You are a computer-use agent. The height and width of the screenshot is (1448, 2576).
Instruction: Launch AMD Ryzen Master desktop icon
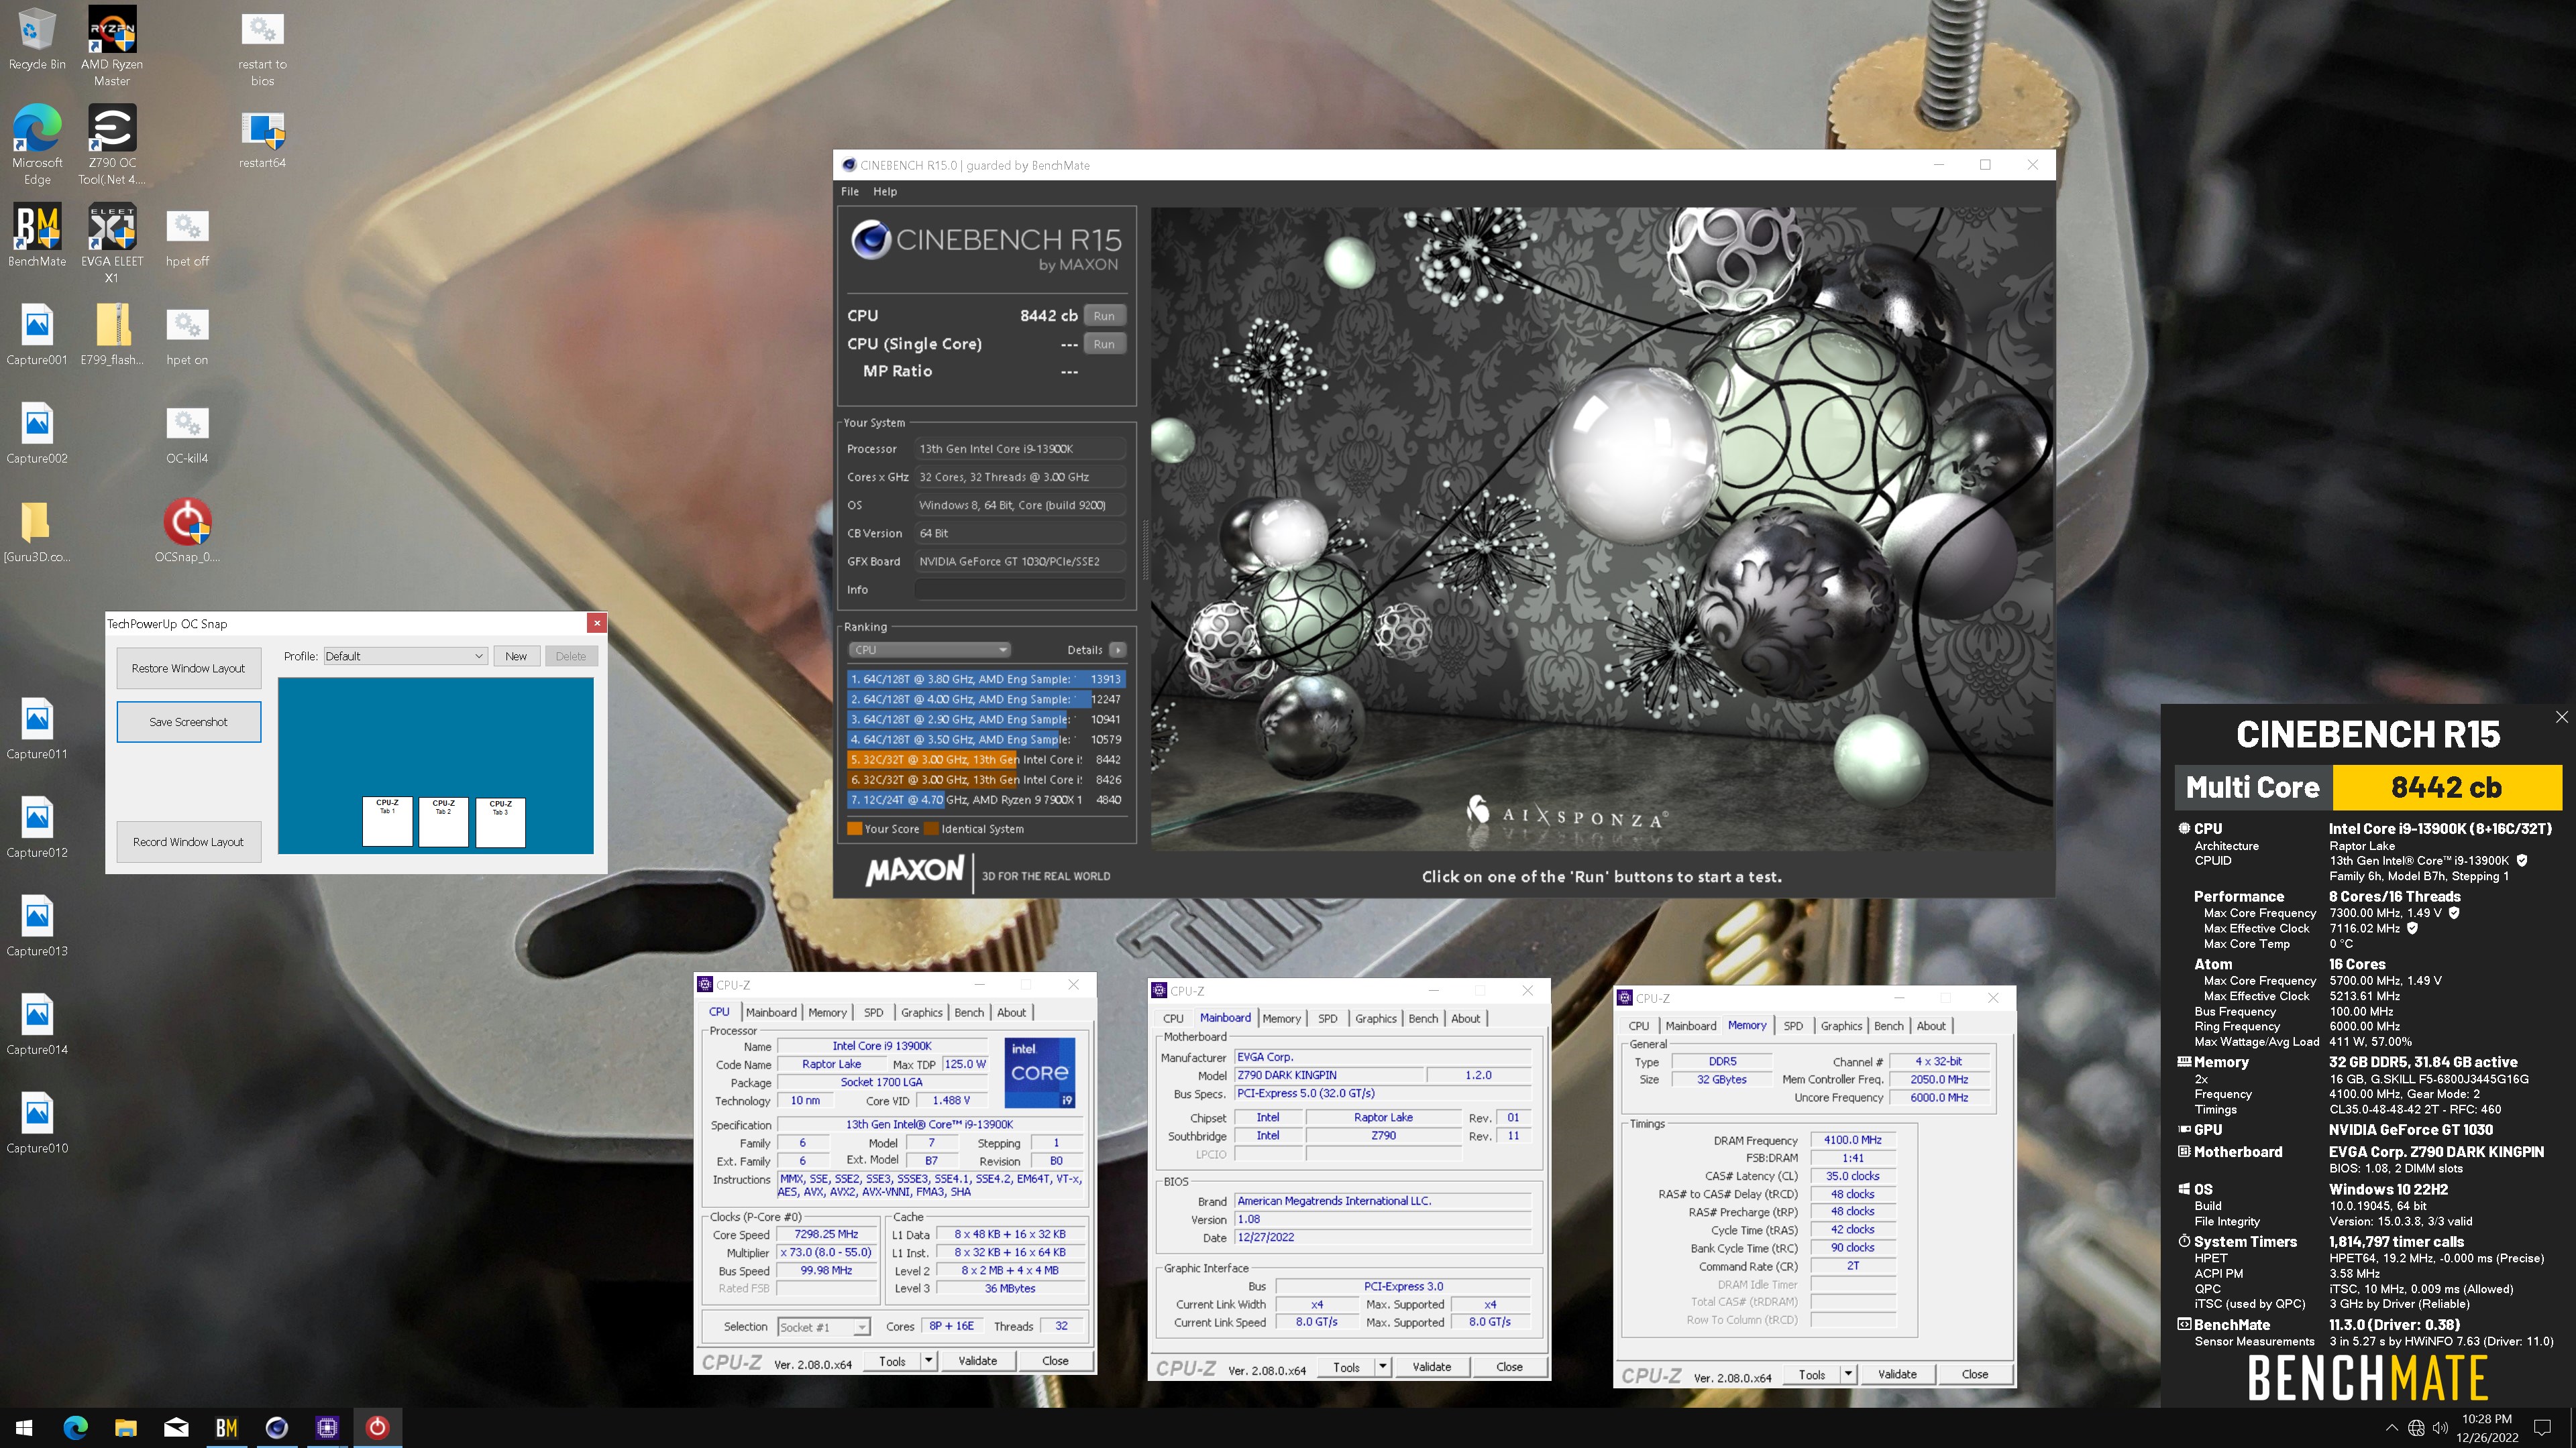pyautogui.click(x=112, y=45)
